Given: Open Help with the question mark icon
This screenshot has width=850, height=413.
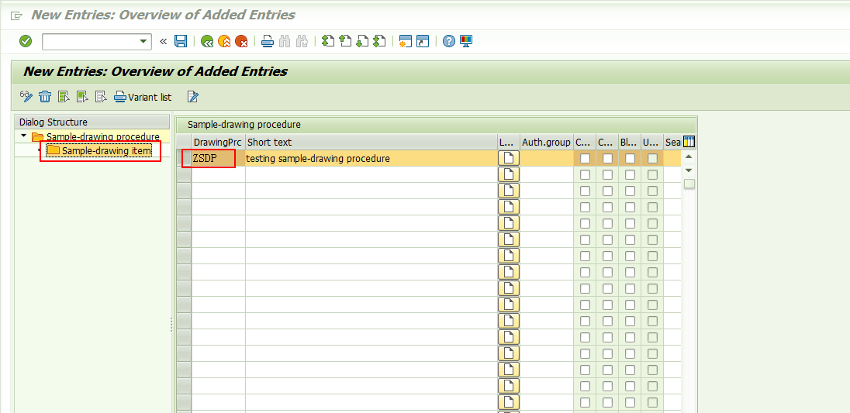Looking at the screenshot, I should pos(449,41).
